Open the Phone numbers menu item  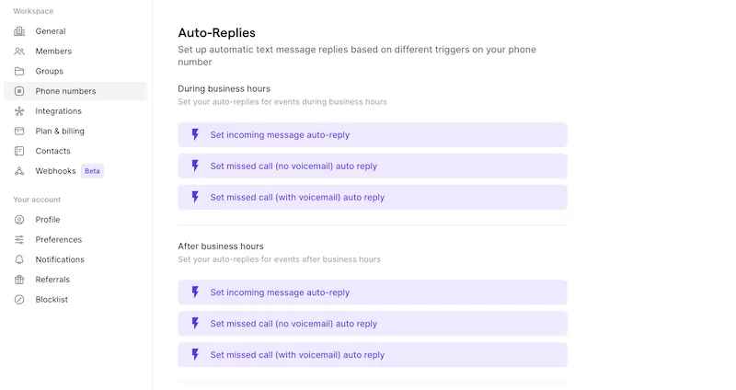pyautogui.click(x=65, y=91)
